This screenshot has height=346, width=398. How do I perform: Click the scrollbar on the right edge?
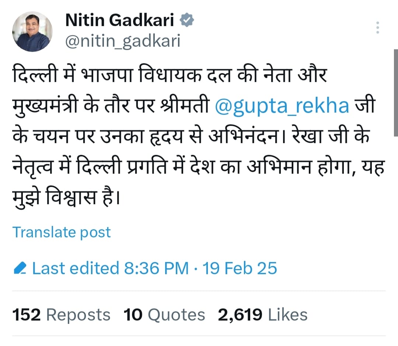395,92
